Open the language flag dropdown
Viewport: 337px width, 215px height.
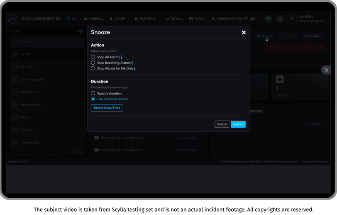[x=255, y=19]
